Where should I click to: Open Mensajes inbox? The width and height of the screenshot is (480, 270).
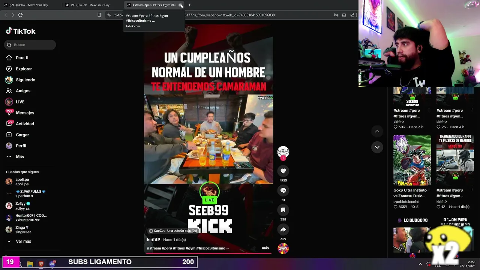(x=20, y=112)
